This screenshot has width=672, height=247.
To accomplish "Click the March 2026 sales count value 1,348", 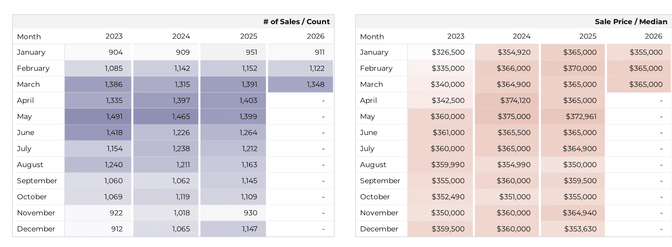I will tap(315, 85).
